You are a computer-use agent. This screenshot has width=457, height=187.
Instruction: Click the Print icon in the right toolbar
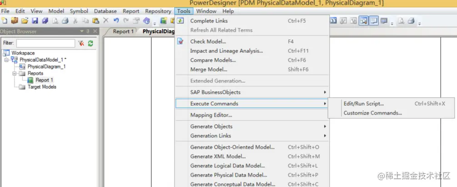[x=411, y=21]
